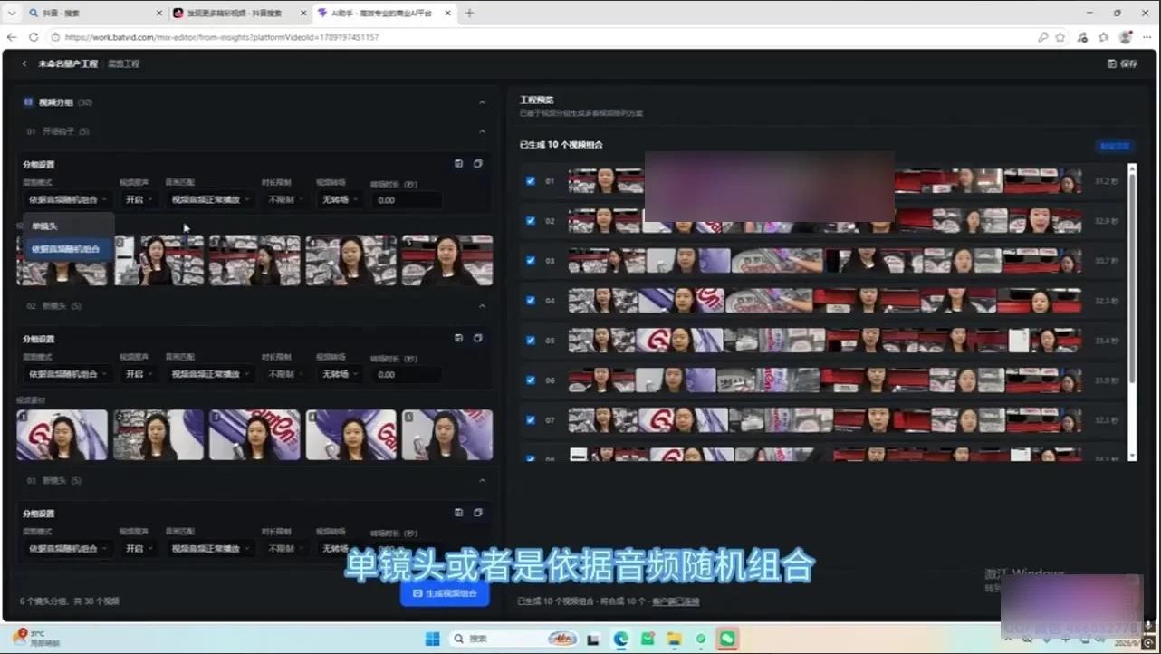Image resolution: width=1161 pixels, height=654 pixels.
Task: Select 依据音频随机组合 in the open dropdown menu
Action: (68, 248)
